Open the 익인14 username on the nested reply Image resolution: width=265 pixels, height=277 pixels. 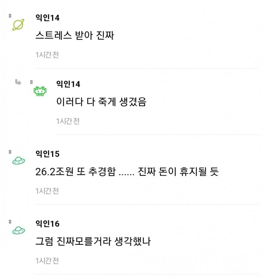click(68, 84)
